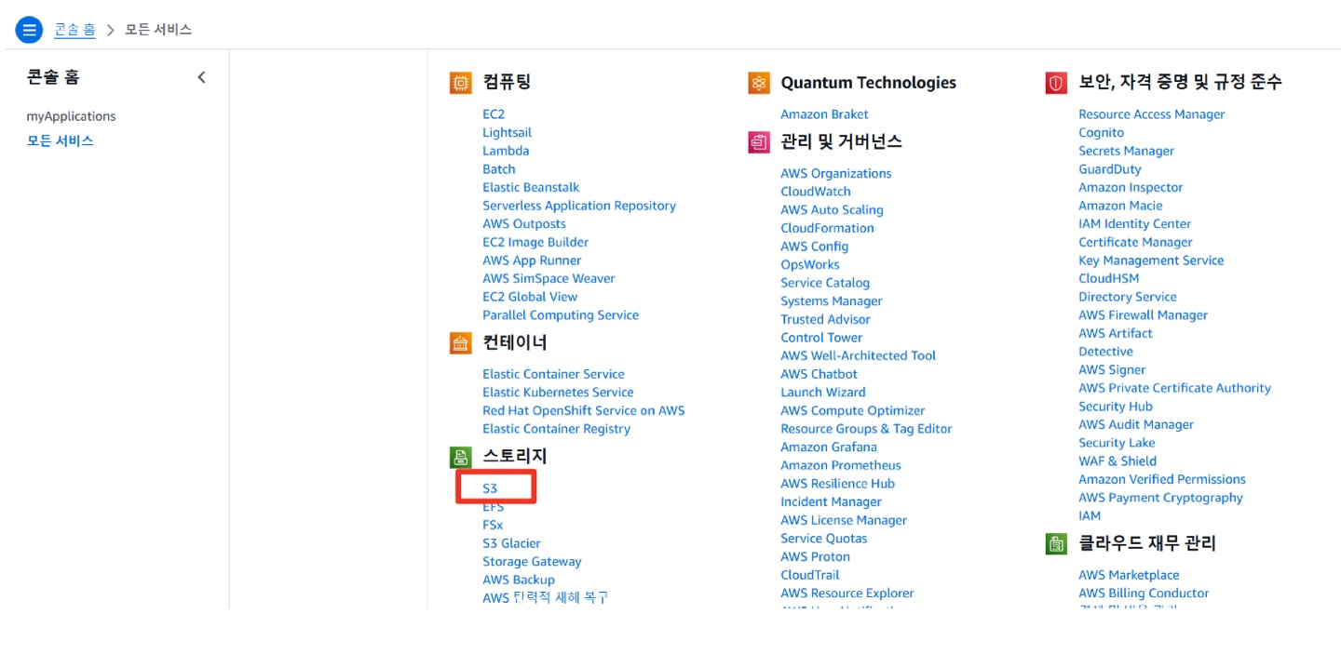Open the Lightsail service
This screenshot has height=654, width=1341.
click(507, 132)
